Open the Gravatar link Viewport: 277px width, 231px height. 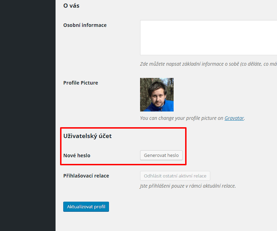[x=234, y=118]
